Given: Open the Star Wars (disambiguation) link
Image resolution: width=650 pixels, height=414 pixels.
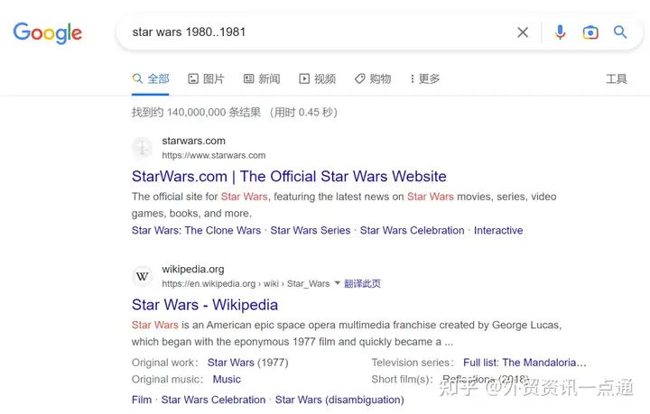Looking at the screenshot, I should (x=339, y=400).
